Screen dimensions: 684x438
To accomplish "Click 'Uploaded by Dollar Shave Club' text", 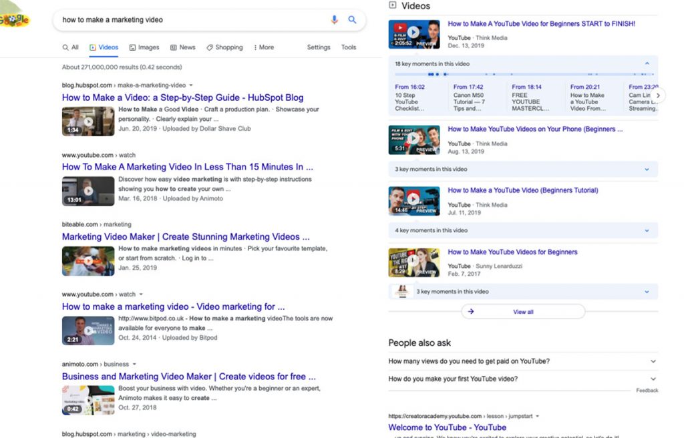I will [207, 129].
